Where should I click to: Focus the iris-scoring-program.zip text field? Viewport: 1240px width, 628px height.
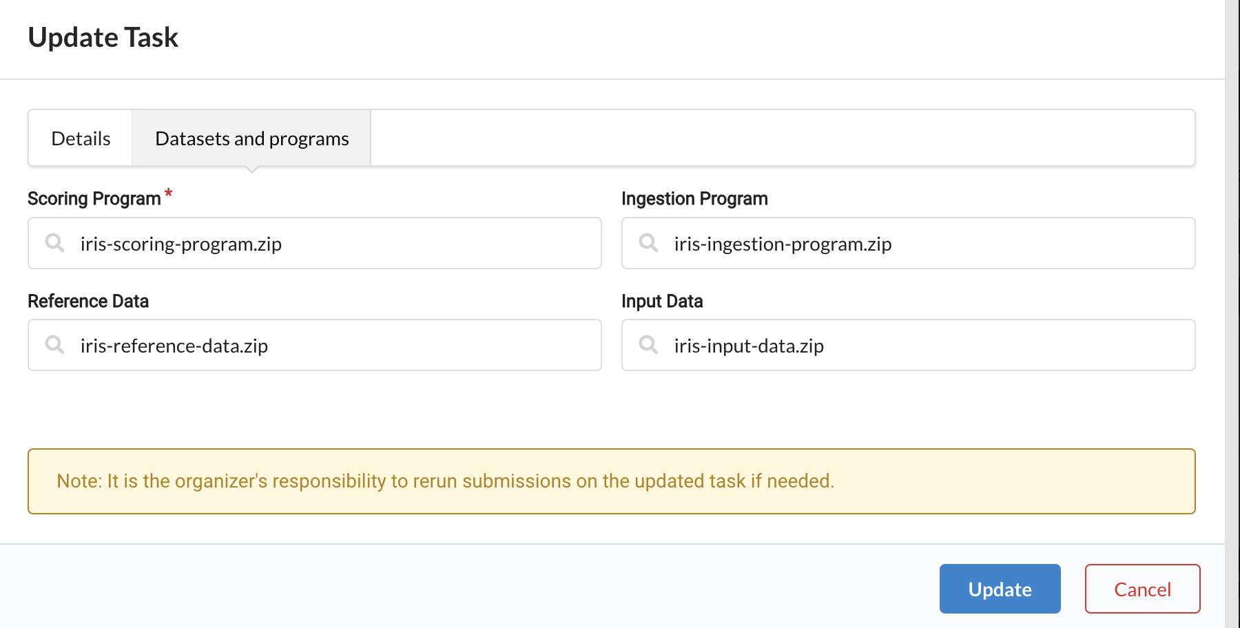331,244
